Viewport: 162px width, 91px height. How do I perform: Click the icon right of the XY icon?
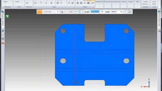click(x=73, y=3)
